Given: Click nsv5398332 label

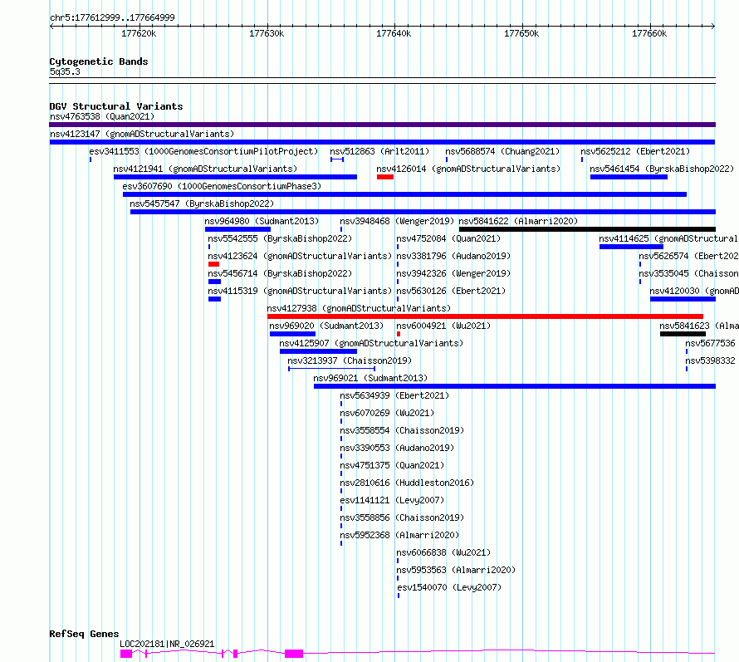Looking at the screenshot, I should [710, 360].
